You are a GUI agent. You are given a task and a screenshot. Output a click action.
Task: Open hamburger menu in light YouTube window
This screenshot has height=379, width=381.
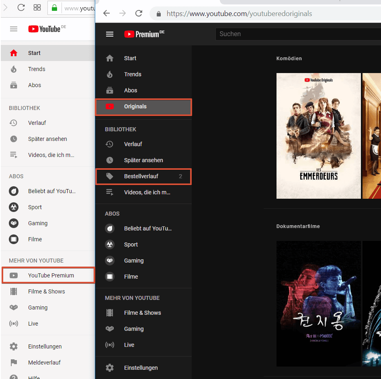(14, 29)
